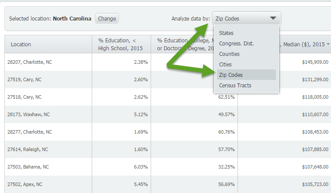This screenshot has width=331, height=193.
Task: Select States from the dropdown list
Action: click(x=226, y=33)
